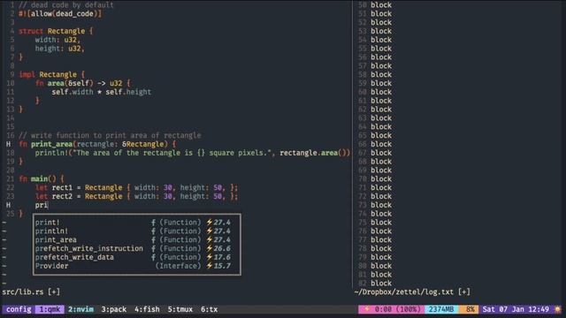Viewport: 566px width, 318px height.
Task: Click the src/lib.rs [+] status line
Action: 31,291
